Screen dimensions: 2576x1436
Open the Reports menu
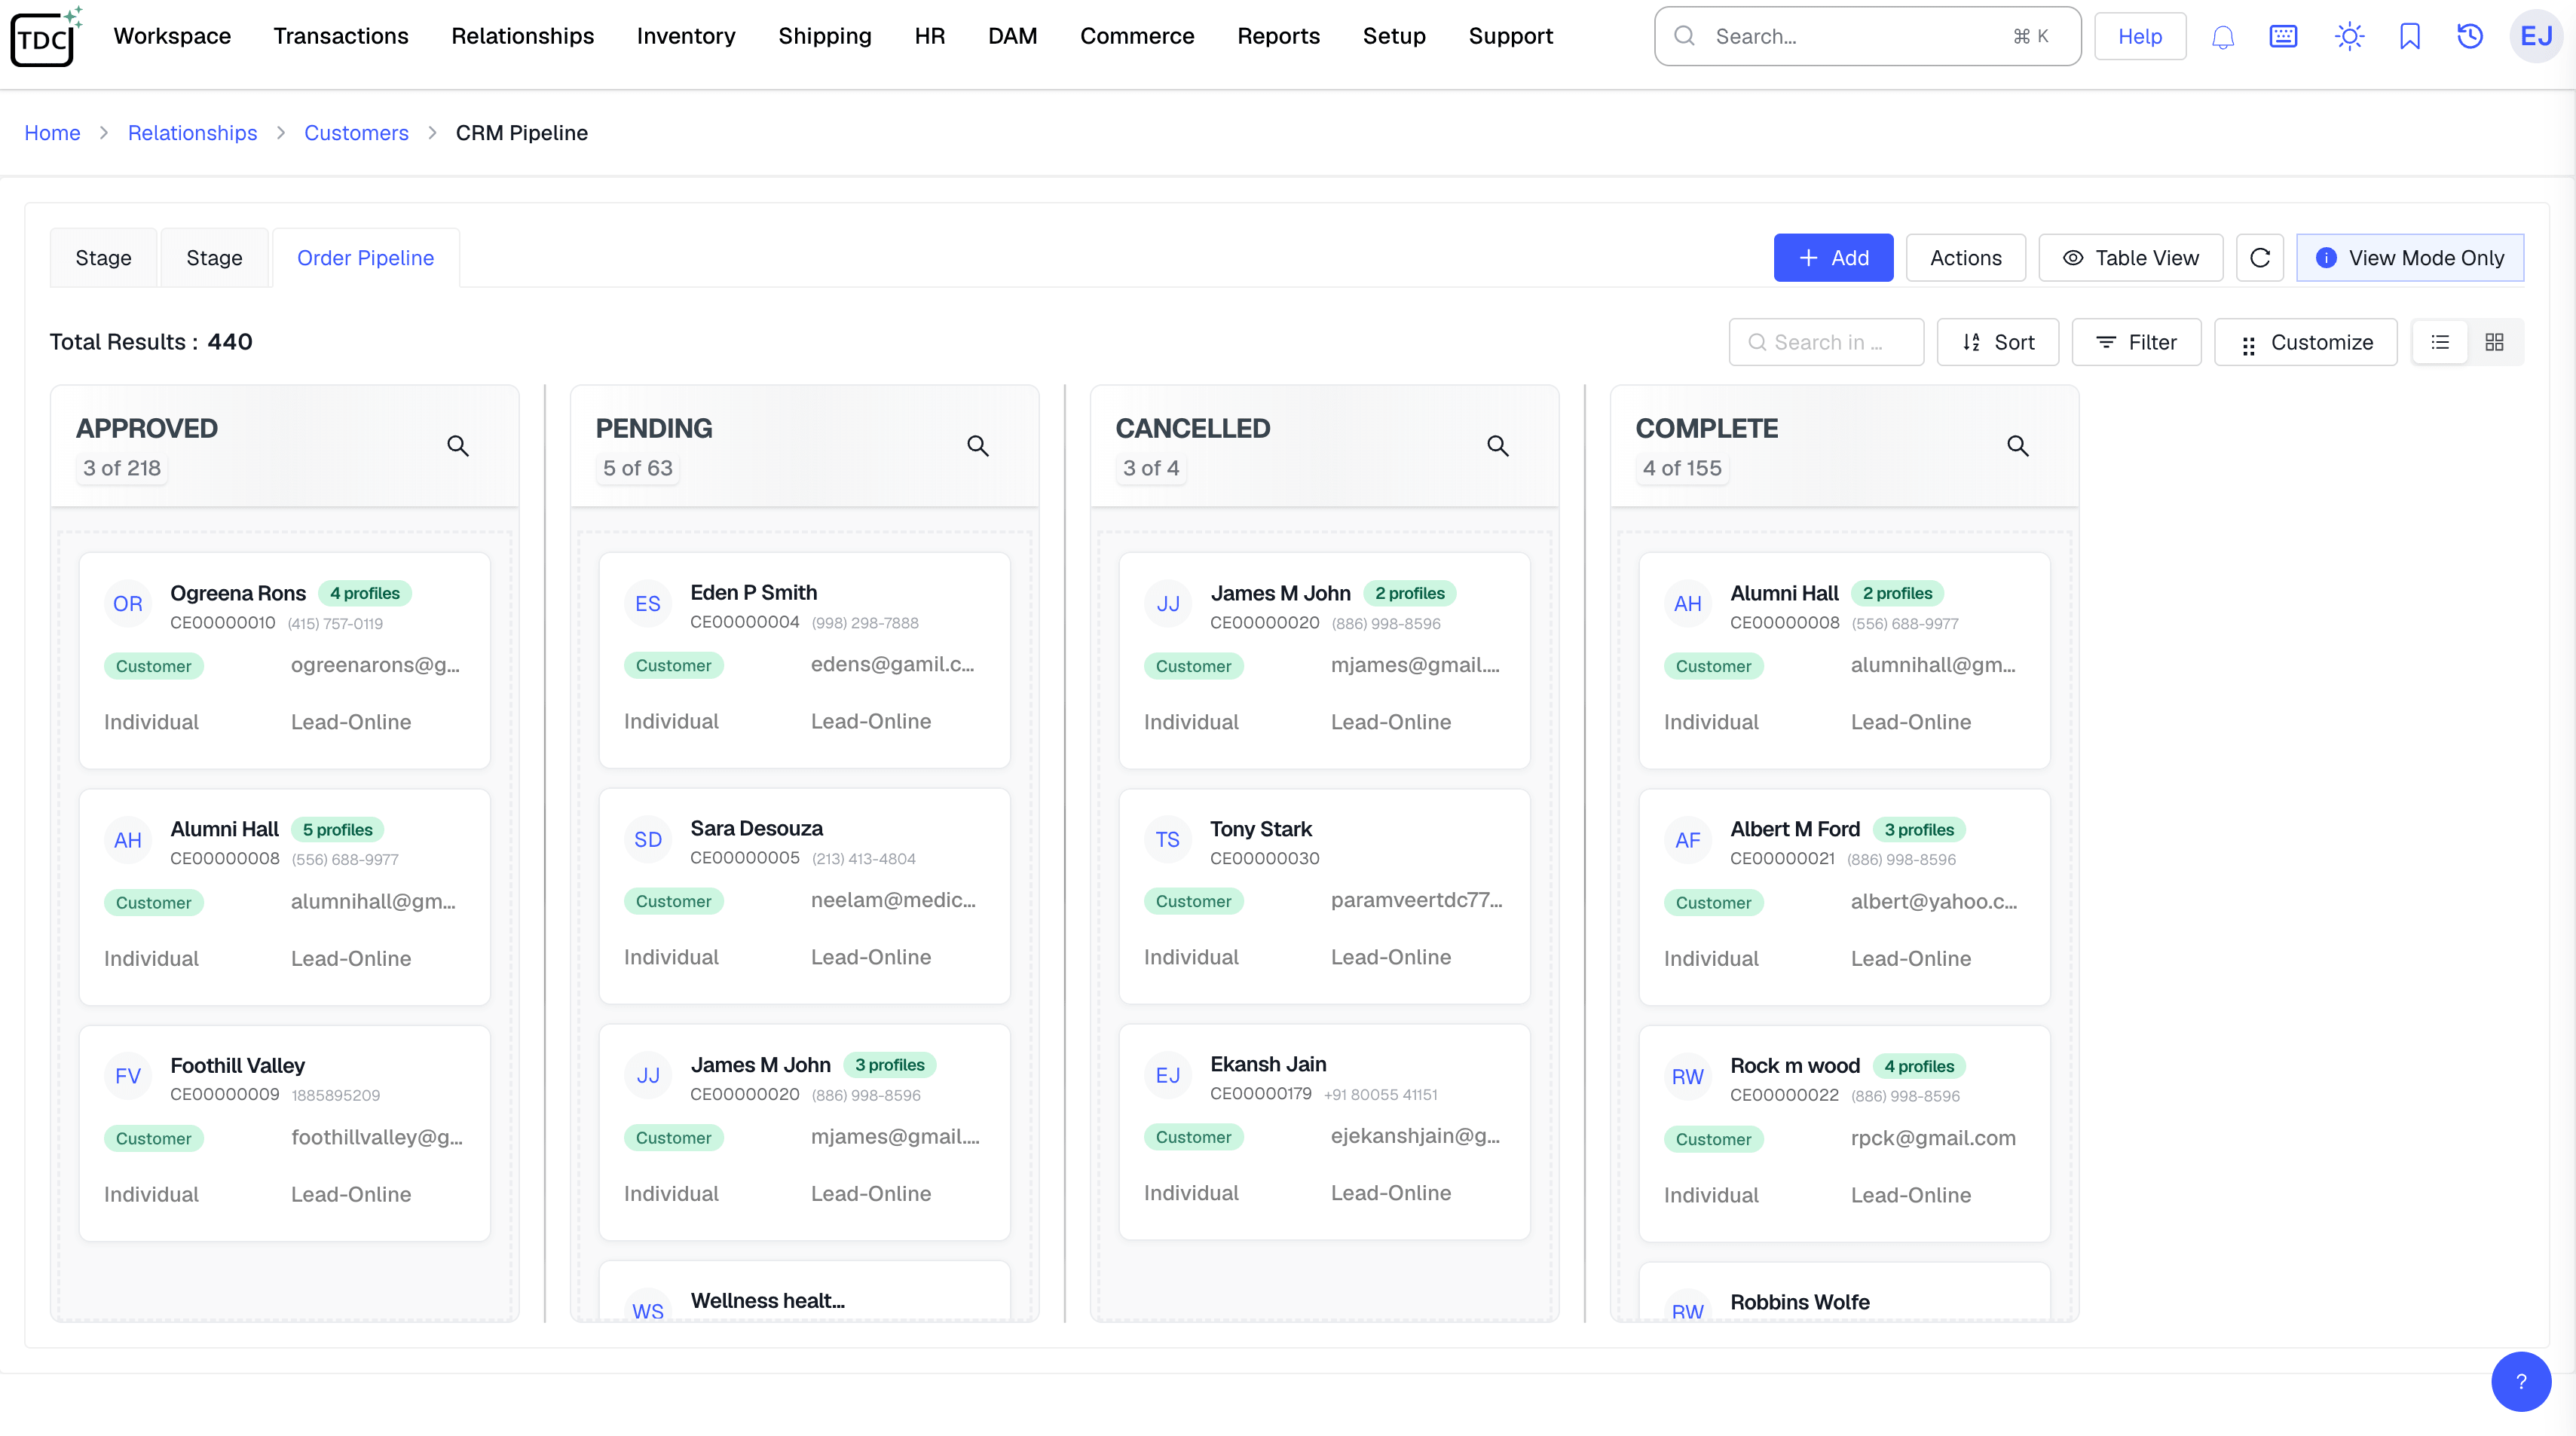click(x=1278, y=36)
